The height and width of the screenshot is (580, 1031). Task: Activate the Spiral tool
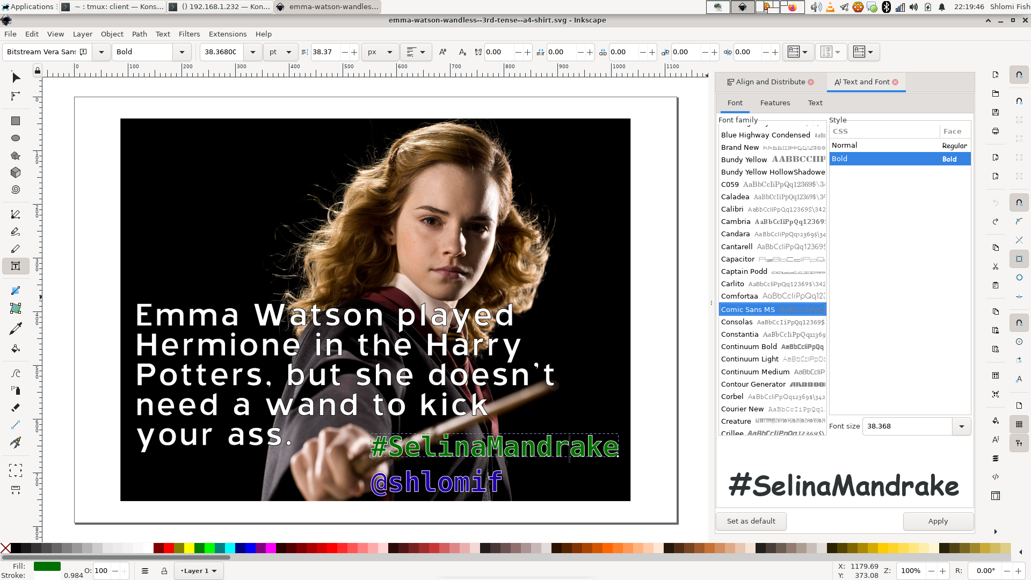click(x=16, y=190)
